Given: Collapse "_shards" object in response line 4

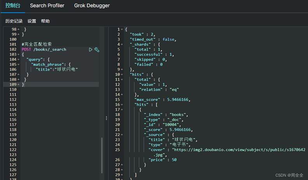Looking at the screenshot, I should click(x=122, y=45).
